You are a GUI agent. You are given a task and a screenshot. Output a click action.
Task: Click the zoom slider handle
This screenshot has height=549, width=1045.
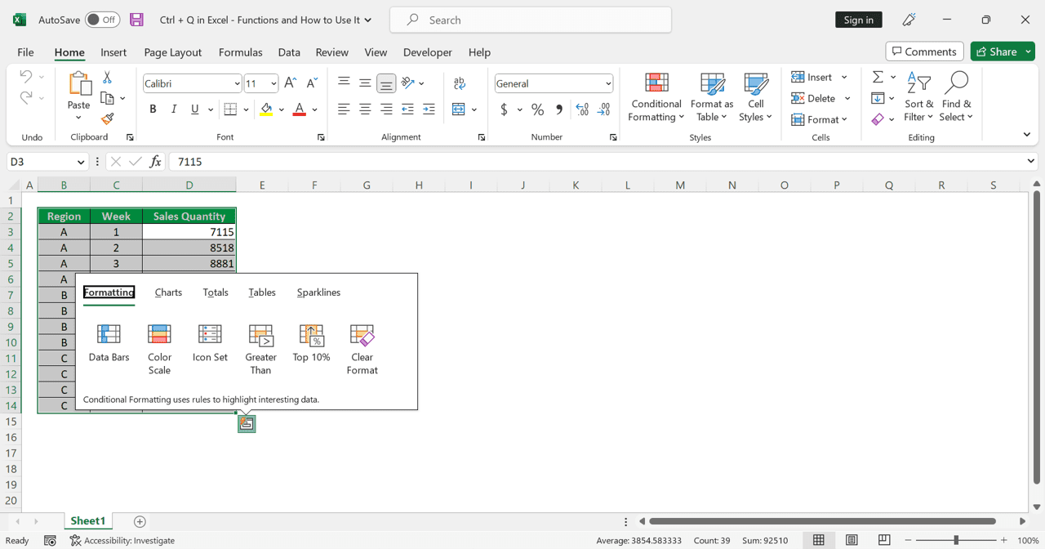pos(956,540)
